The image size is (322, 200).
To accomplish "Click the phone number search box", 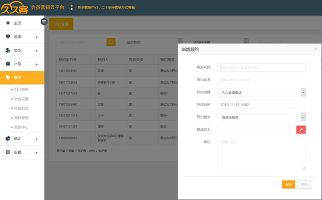I will pos(82,42).
